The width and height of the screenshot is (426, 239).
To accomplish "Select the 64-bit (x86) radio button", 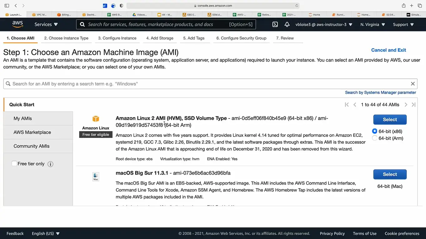I will click(x=375, y=131).
